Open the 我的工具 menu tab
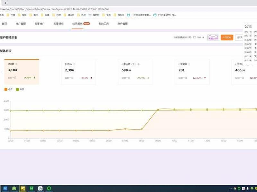 point(103,24)
